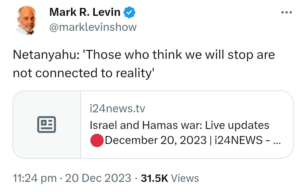The width and height of the screenshot is (306, 192).
Task: Click the word Views after the count
Action: 185,178
